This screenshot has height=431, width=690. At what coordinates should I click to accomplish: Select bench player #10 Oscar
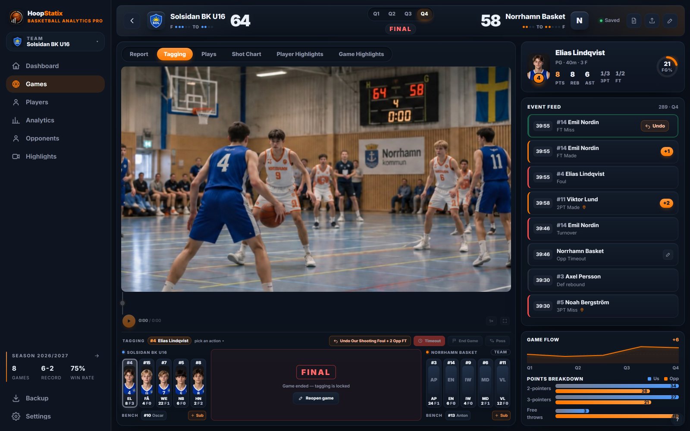coord(154,415)
